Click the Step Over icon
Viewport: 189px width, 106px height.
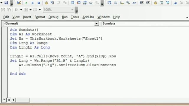58,3
